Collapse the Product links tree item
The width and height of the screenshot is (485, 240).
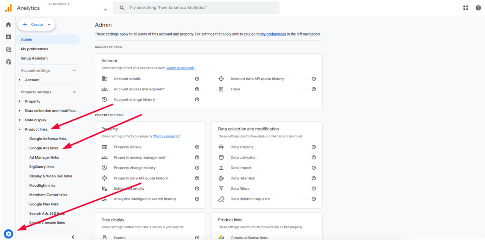coord(20,129)
